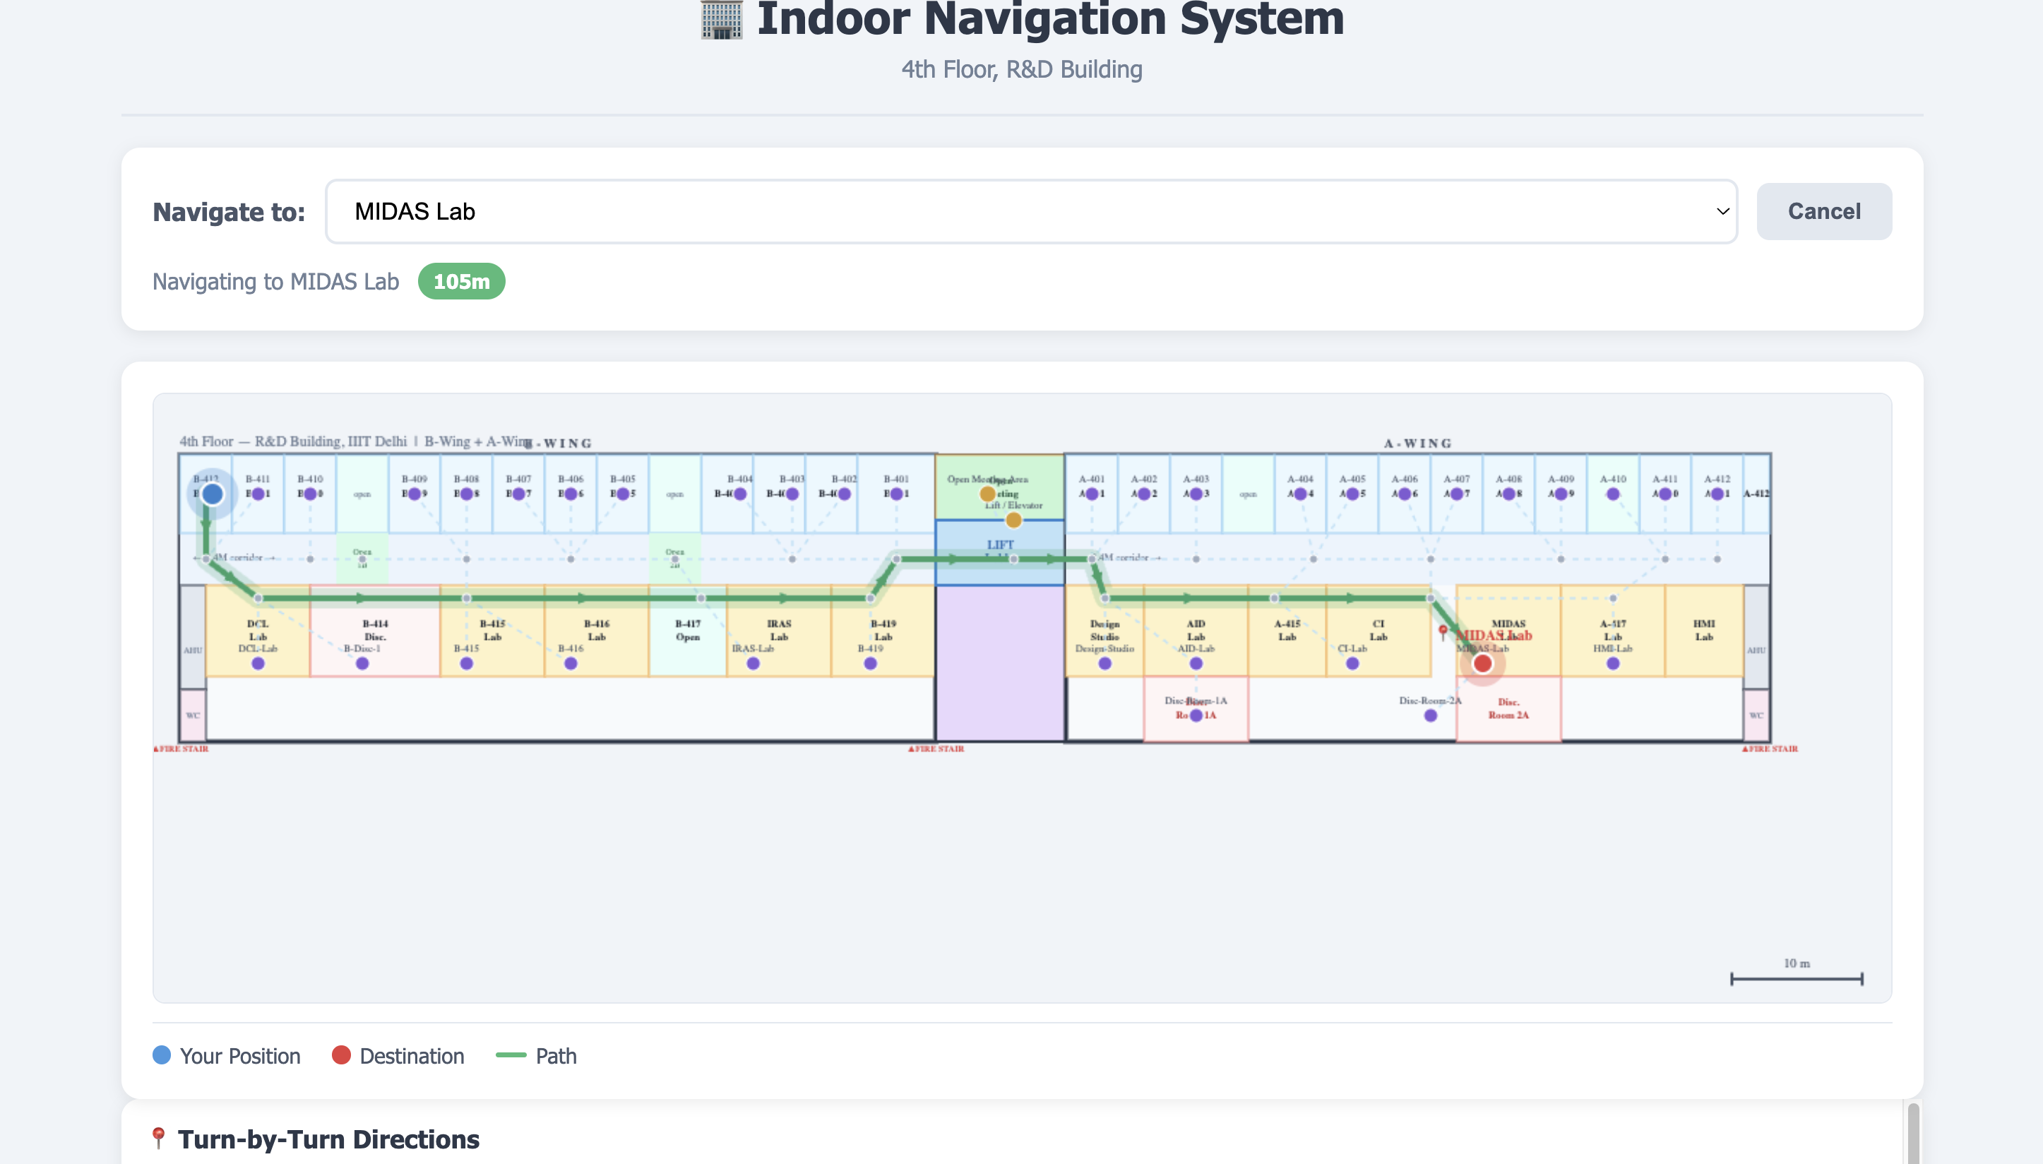Click the Design-Studio purple node

pyautogui.click(x=1104, y=663)
